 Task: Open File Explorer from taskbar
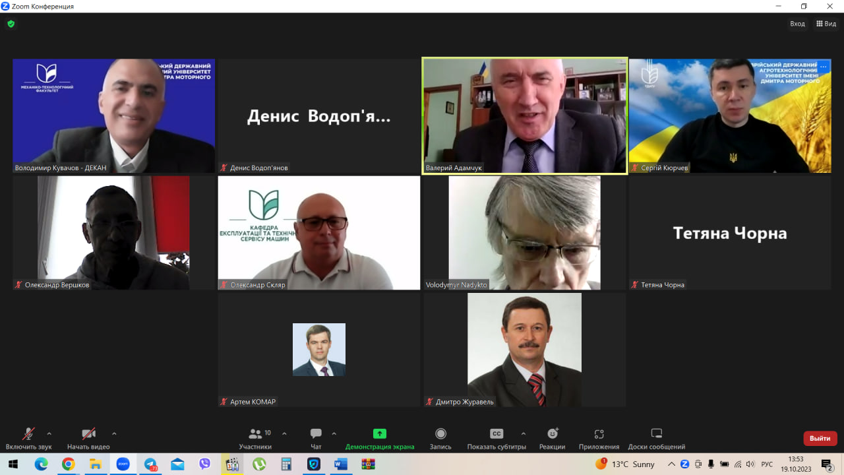coord(95,464)
